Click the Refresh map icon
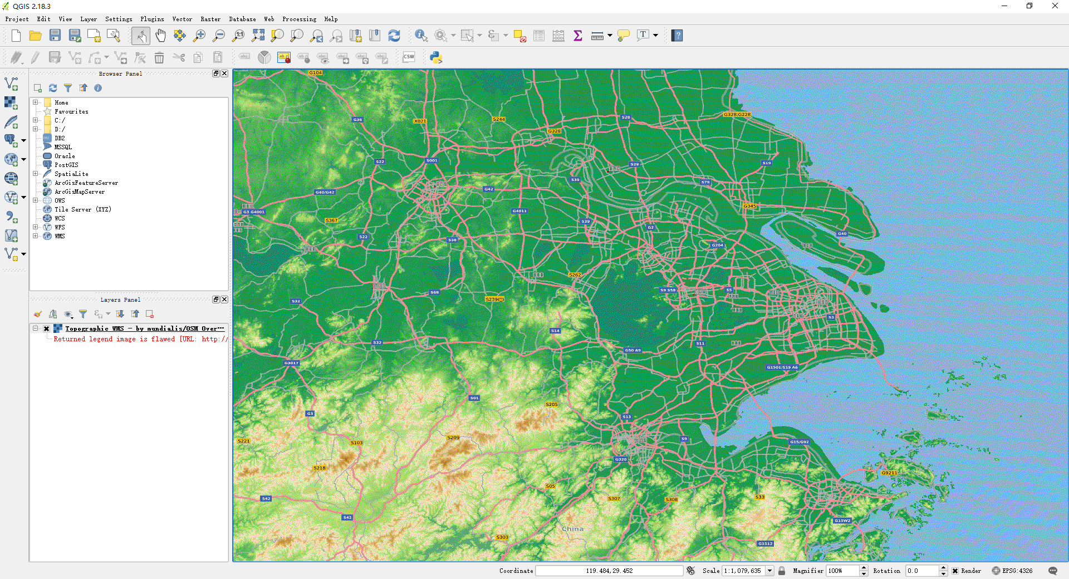Viewport: 1069px width, 579px height. point(394,36)
